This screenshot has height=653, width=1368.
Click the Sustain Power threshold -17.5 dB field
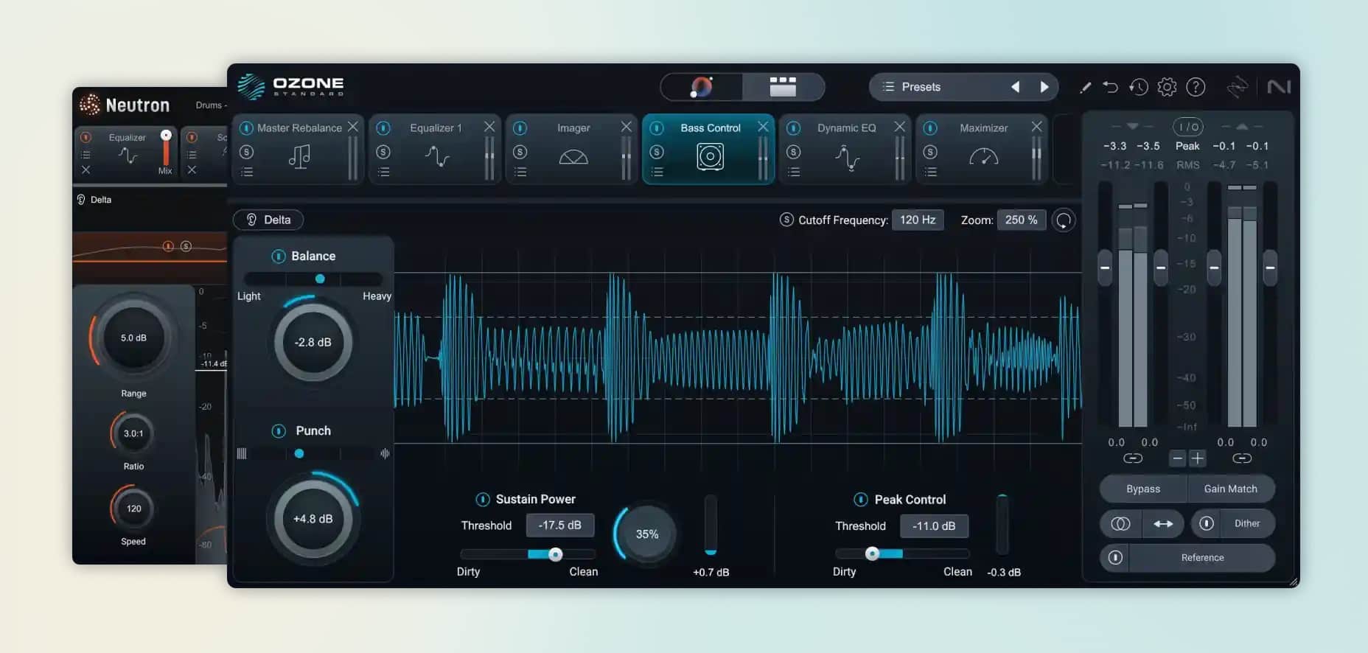click(559, 525)
